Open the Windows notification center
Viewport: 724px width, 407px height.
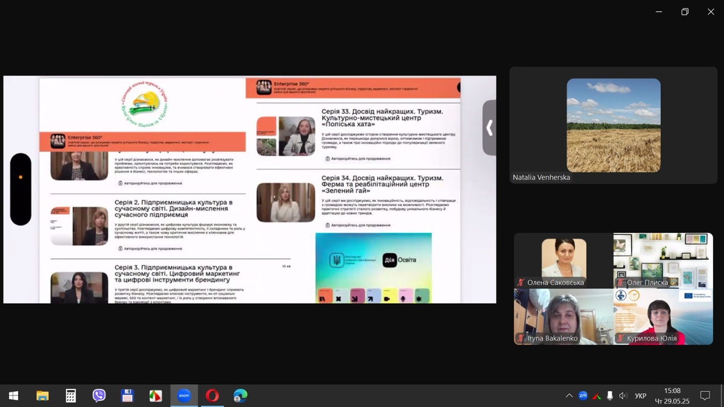[705, 396]
